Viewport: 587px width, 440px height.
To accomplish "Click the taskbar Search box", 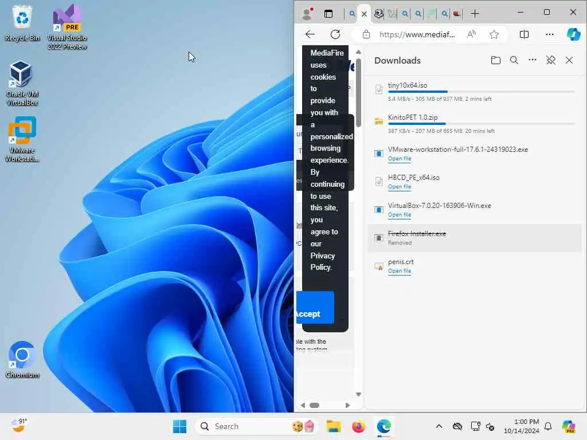I will tap(257, 426).
